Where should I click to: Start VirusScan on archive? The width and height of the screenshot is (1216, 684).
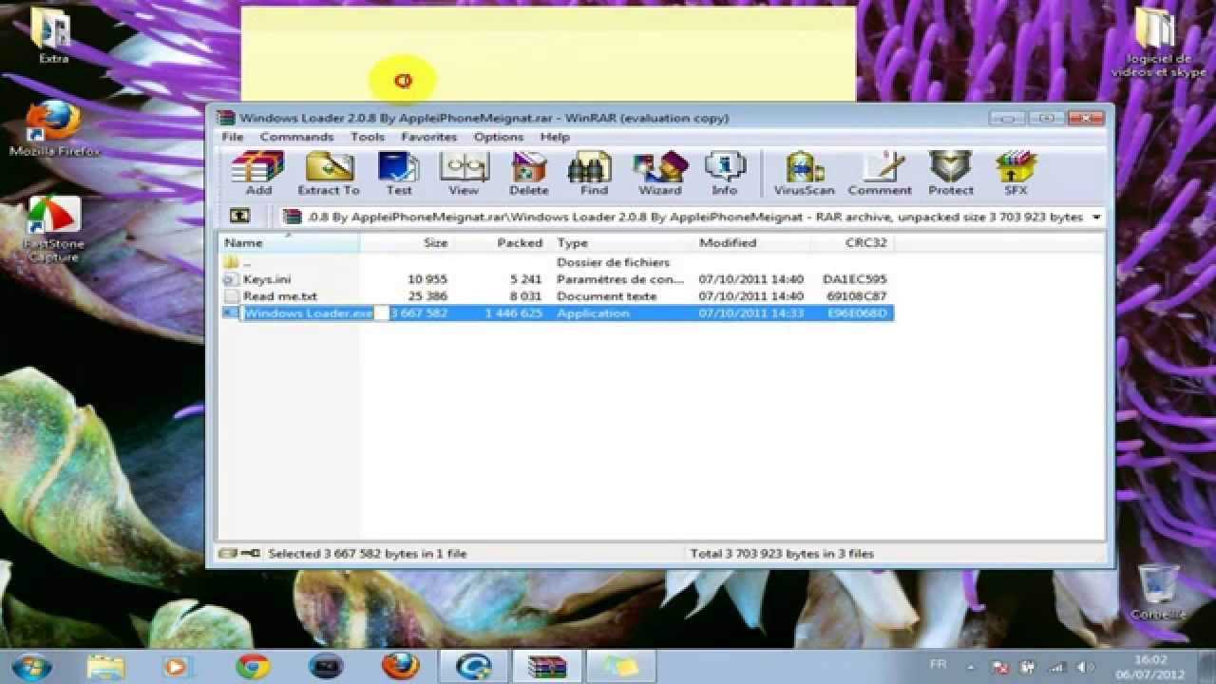(804, 173)
